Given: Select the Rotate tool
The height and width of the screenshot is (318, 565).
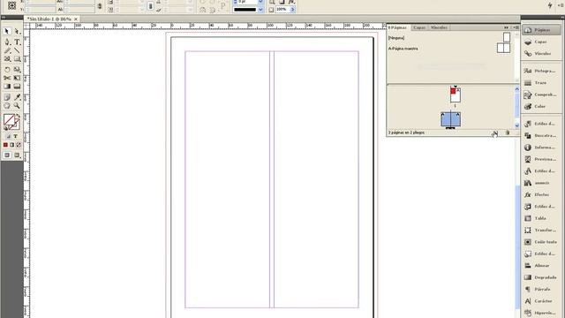Looking at the screenshot, I should [7, 69].
